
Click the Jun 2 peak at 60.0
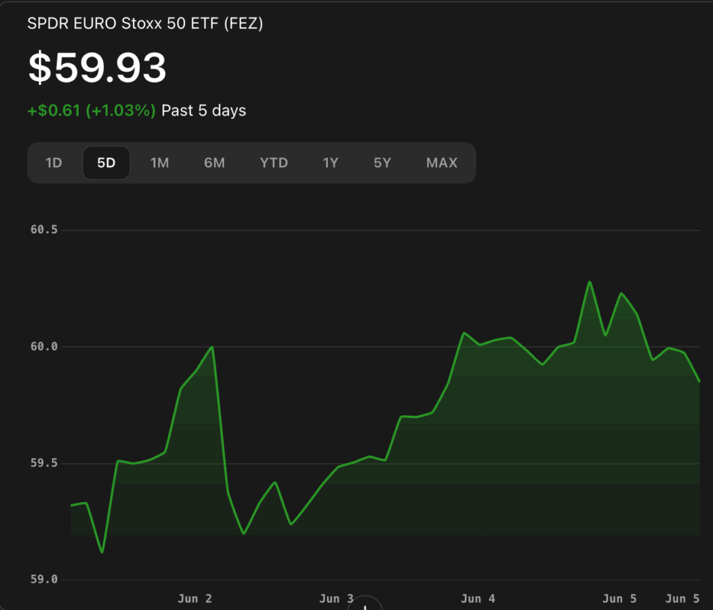[212, 347]
